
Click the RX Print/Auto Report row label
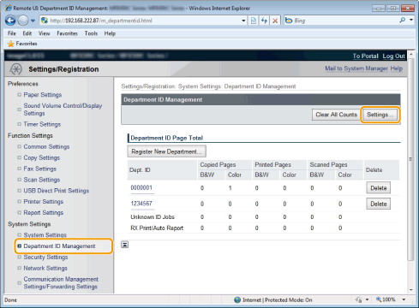157,228
